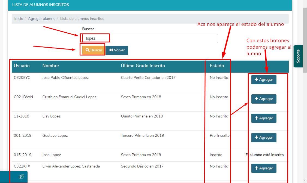The image size is (307, 183).
Task: Open Agregar alumno breadcrumb link
Action: (42, 18)
